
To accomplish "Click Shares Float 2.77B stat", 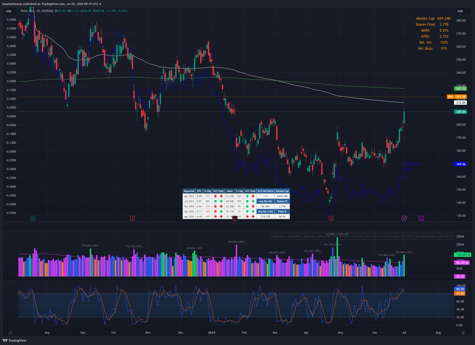I will [432, 24].
